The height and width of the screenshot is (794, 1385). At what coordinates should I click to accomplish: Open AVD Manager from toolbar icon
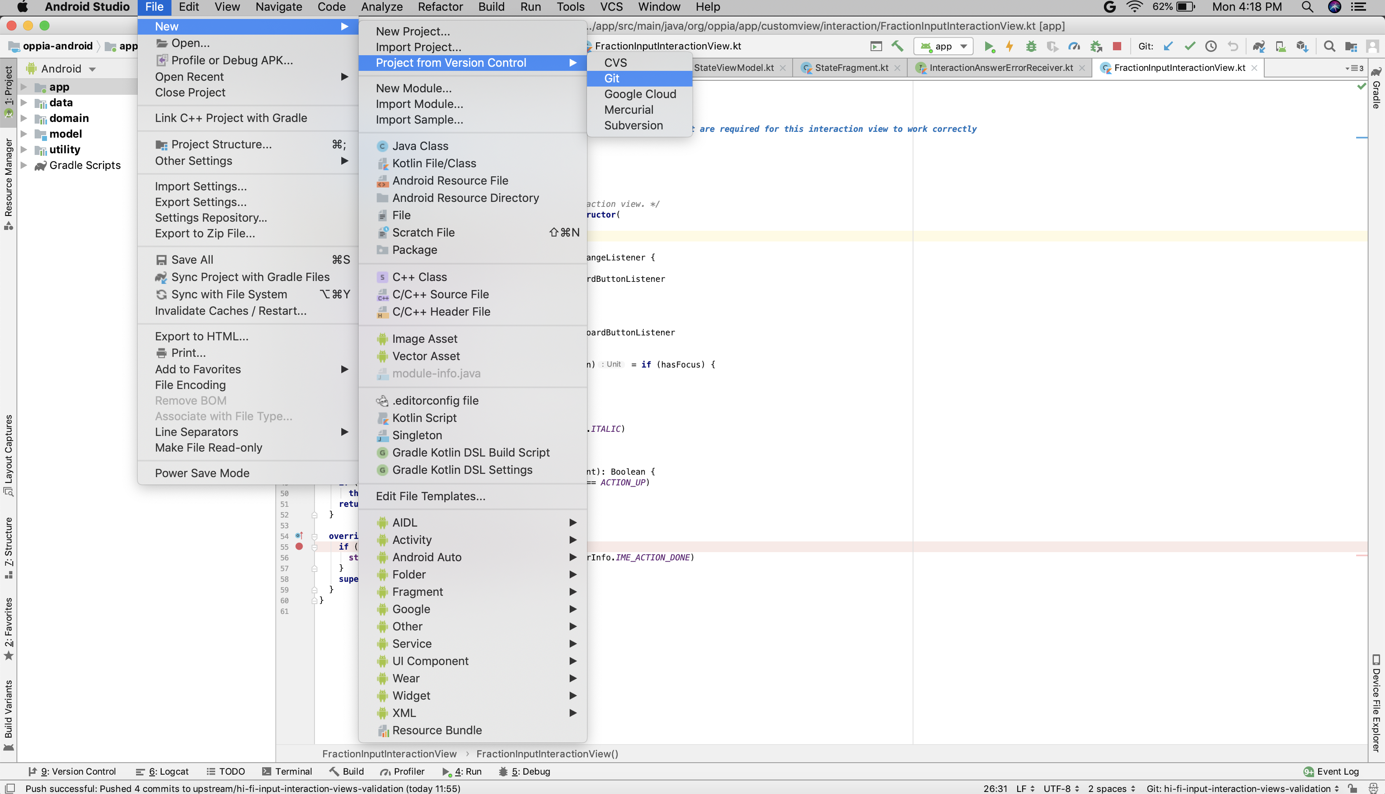1280,47
